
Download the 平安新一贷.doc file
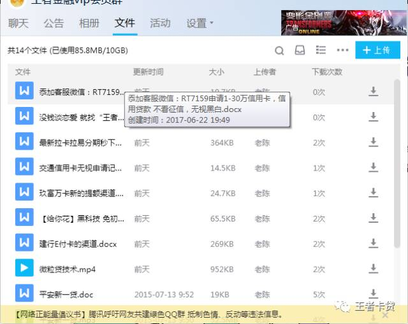pos(374,294)
